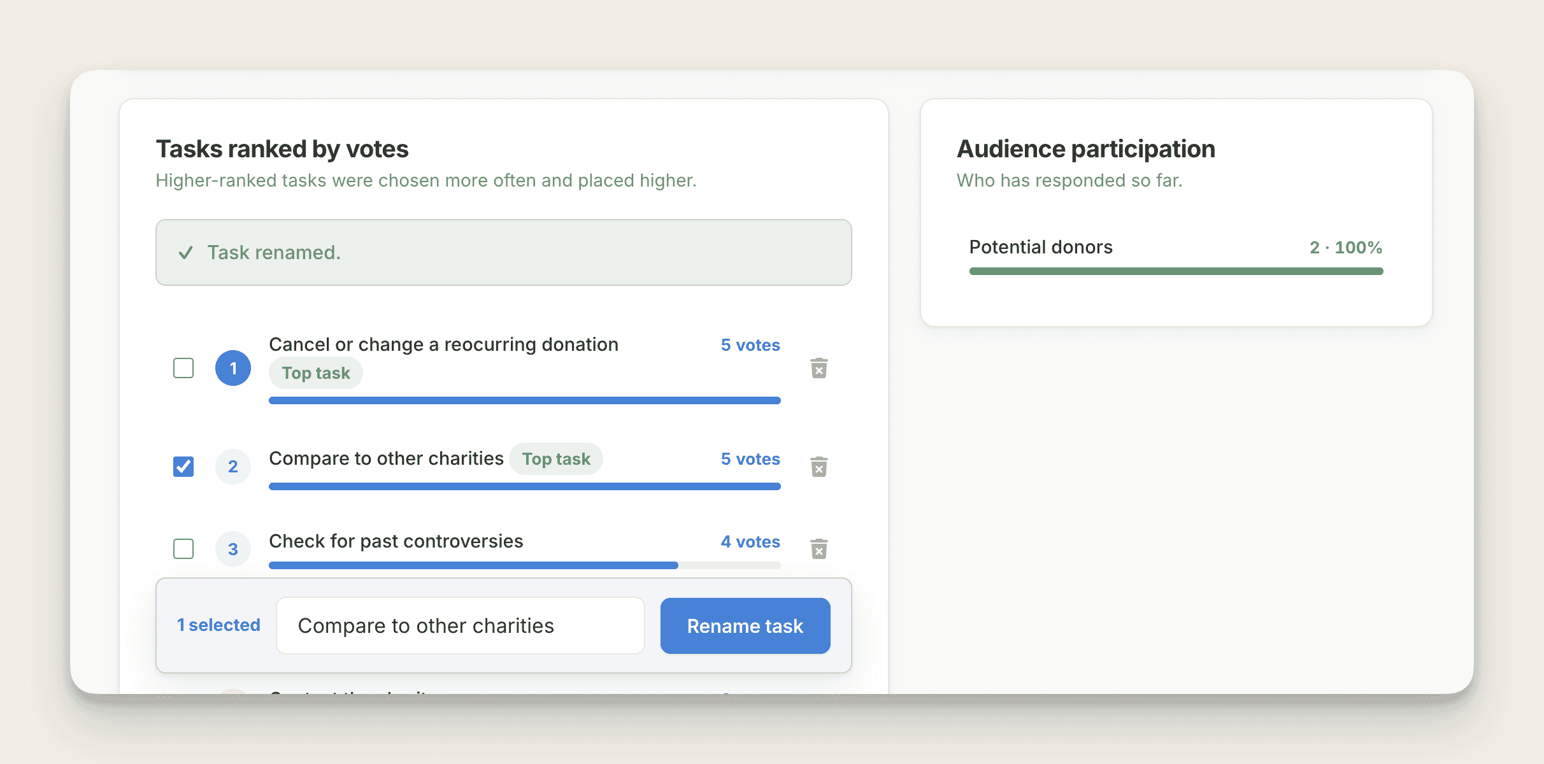Screen dimensions: 1544x764
Task: Delete the 'Cancel or change a reocurring donation' task
Action: pyautogui.click(x=819, y=368)
